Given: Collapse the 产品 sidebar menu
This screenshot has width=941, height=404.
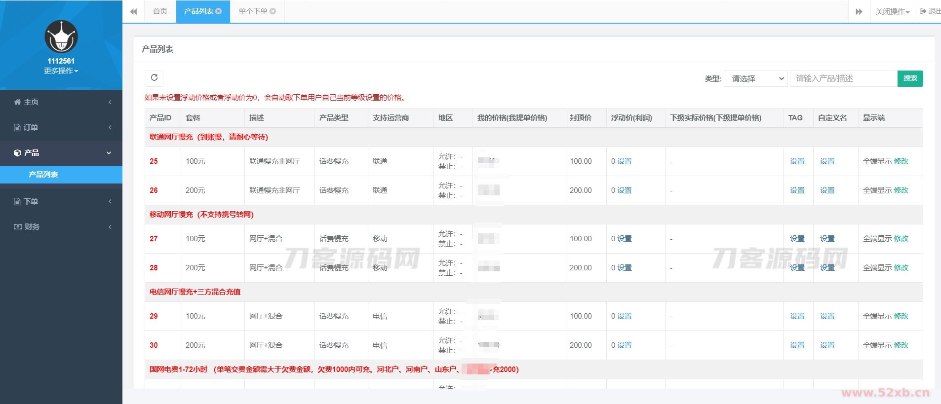Looking at the screenshot, I should point(61,153).
